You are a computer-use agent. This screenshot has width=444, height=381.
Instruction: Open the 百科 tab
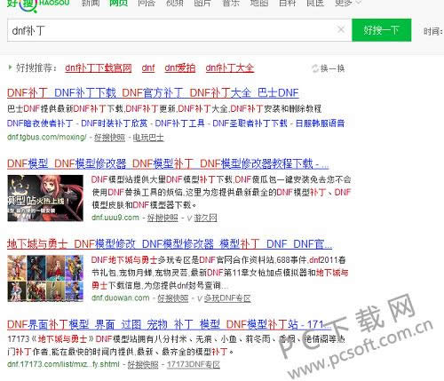click(x=287, y=3)
